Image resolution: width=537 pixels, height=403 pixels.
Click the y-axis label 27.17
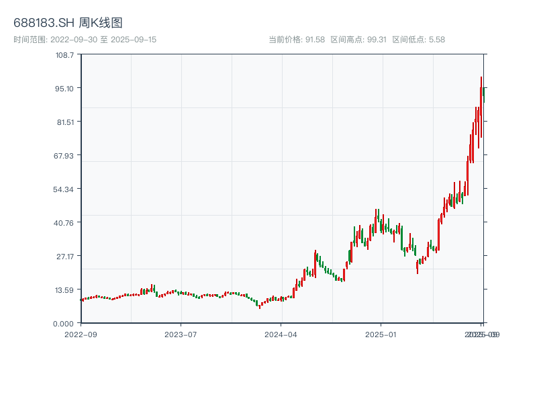[x=65, y=257]
